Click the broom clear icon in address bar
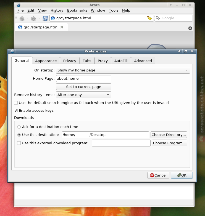The height and width of the screenshot is (216, 205). pyautogui.click(x=149, y=18)
